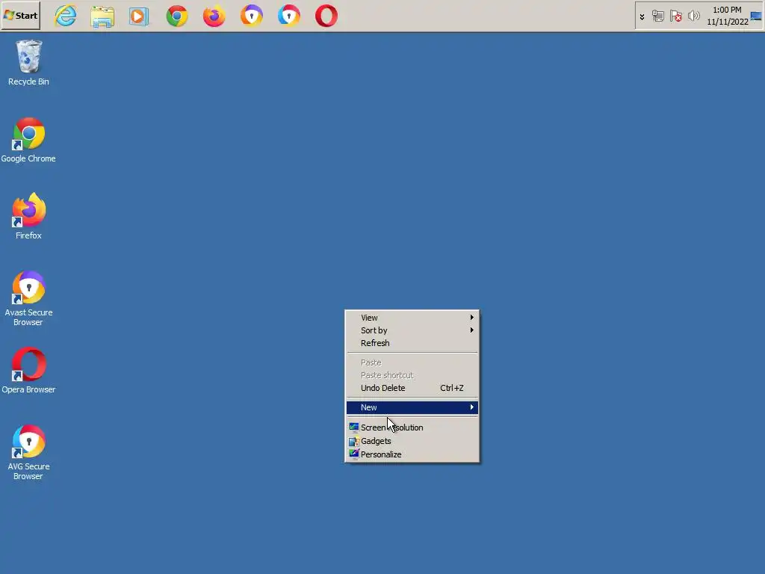Launch AVG Secure Browser from taskbar
Image resolution: width=765 pixels, height=574 pixels.
[289, 16]
